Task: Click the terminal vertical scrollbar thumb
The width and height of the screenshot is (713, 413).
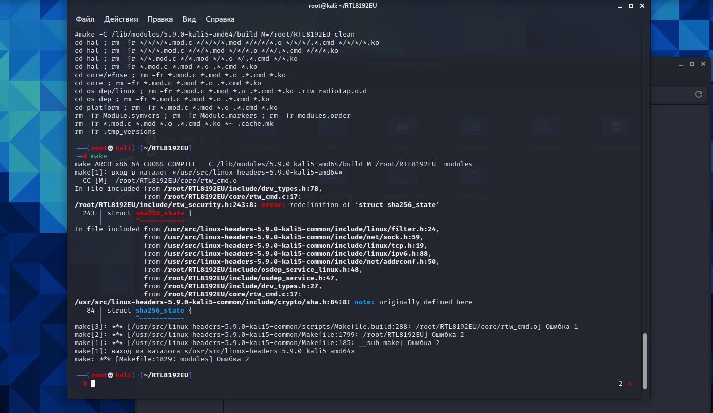Action: [x=644, y=360]
